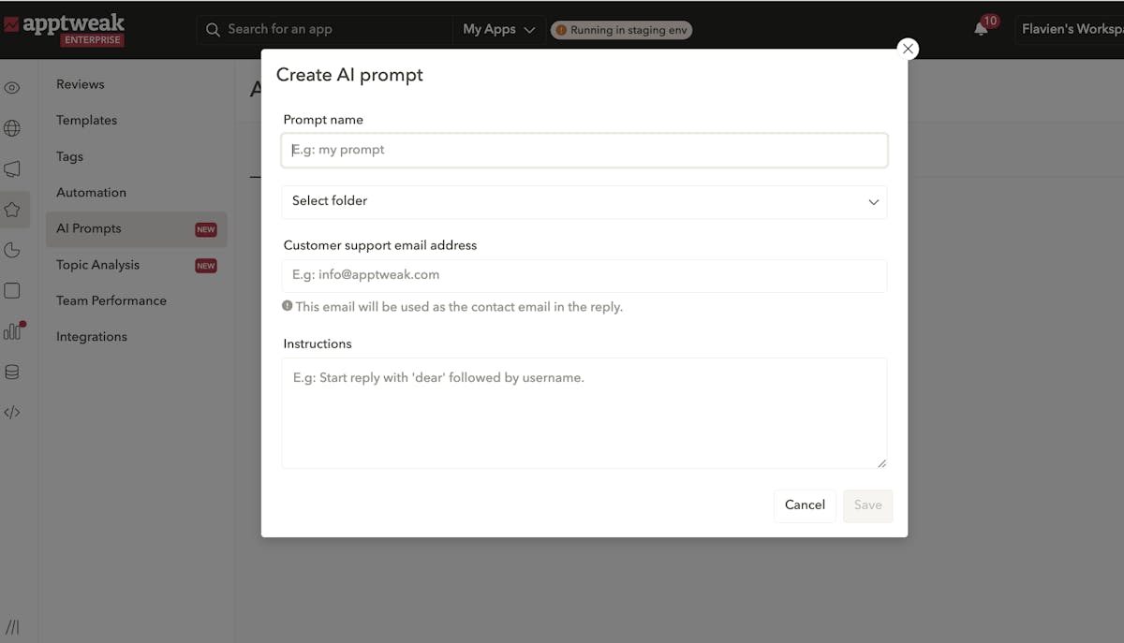Select the star icon in left sidebar

(x=12, y=210)
